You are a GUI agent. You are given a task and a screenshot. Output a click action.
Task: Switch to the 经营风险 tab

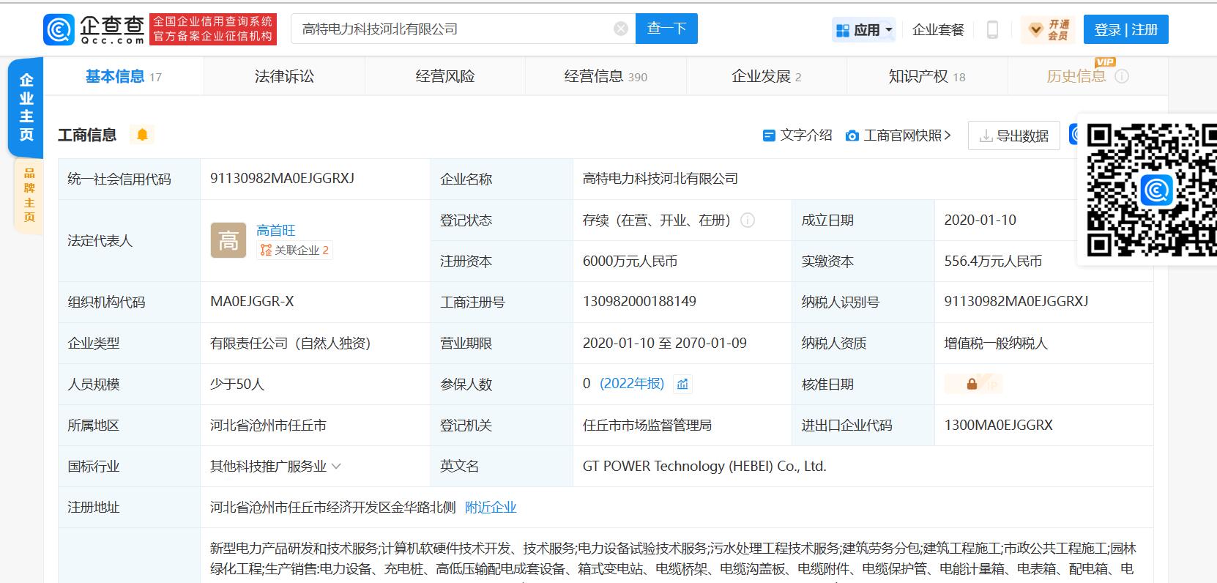pos(445,76)
